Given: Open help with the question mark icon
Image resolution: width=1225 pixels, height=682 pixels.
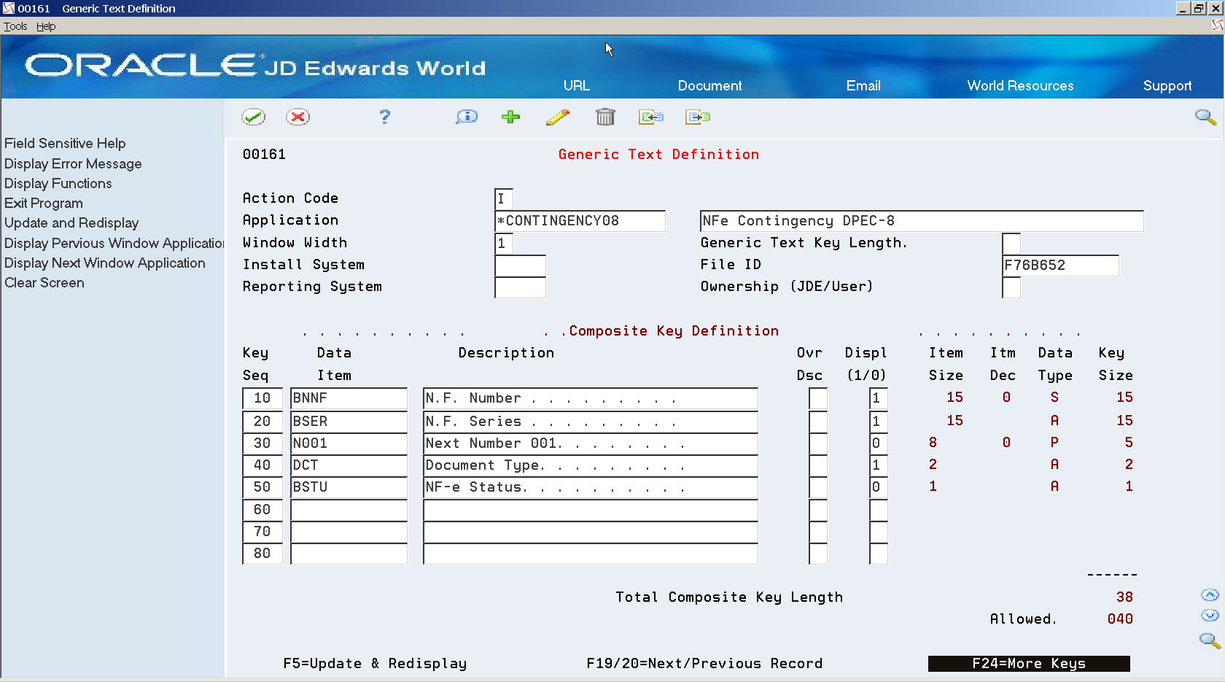Looking at the screenshot, I should tap(385, 117).
